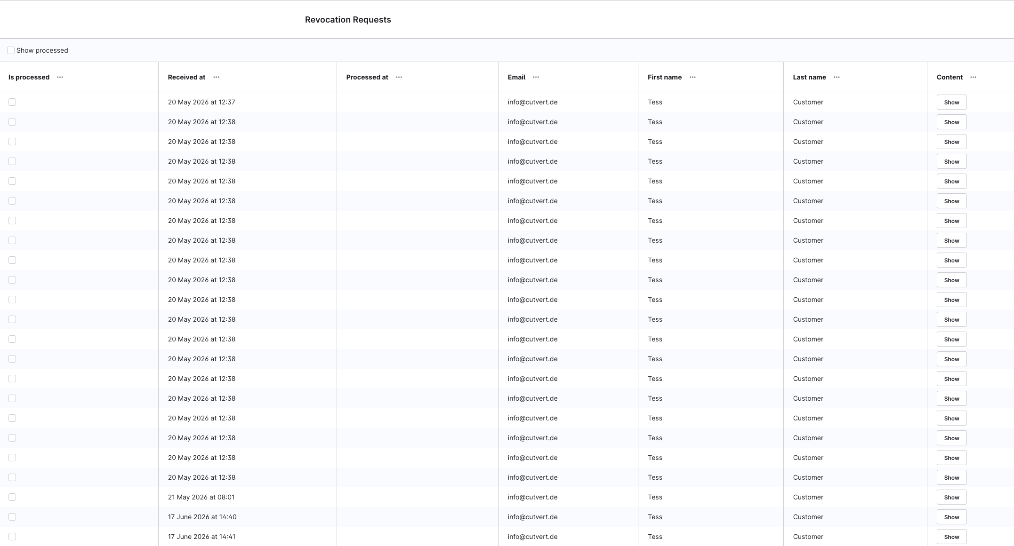
Task: Click first name Tess in the 12:37 row
Action: (655, 102)
